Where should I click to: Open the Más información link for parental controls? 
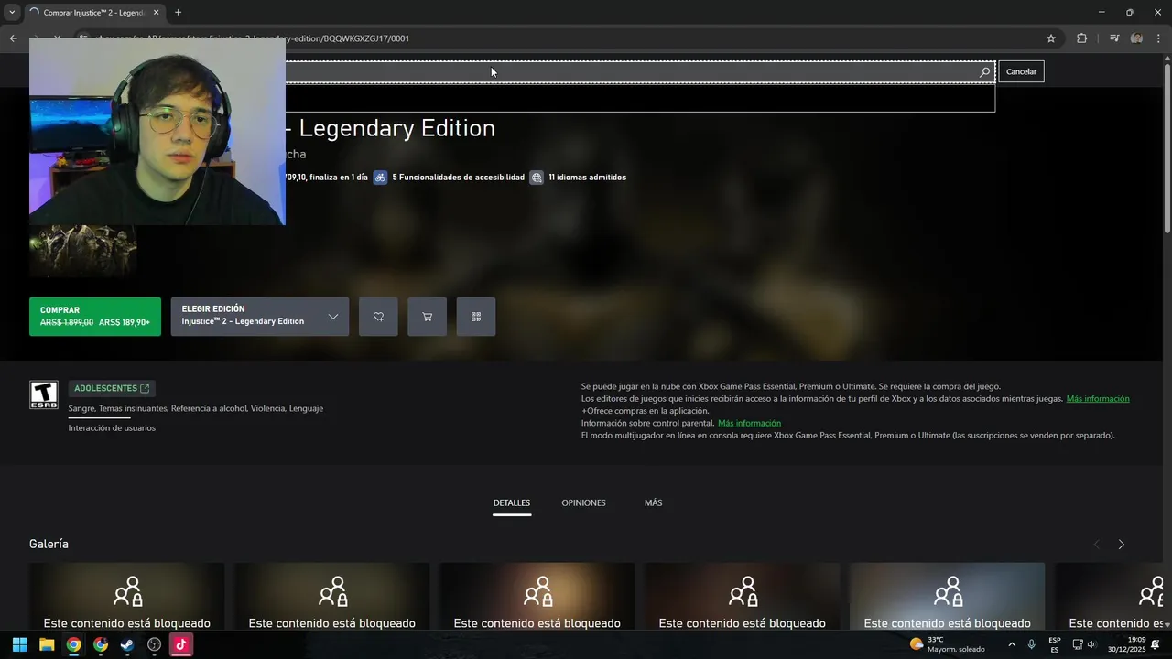click(x=749, y=424)
